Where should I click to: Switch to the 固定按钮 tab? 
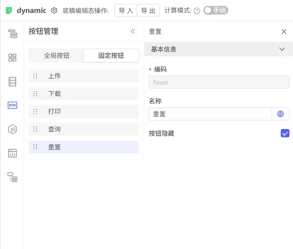click(x=111, y=55)
